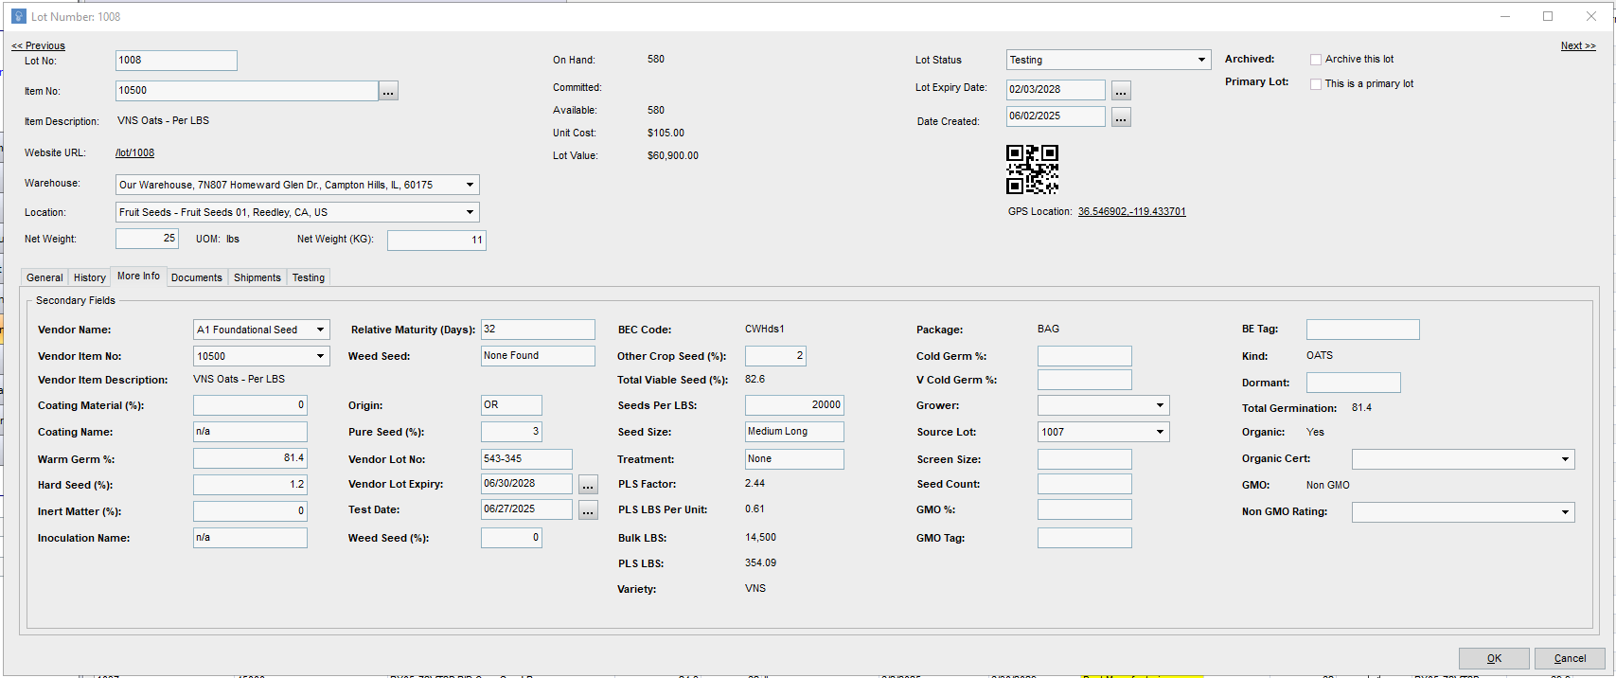Open the Warehouse dropdown list
This screenshot has height=678, width=1616.
(470, 185)
